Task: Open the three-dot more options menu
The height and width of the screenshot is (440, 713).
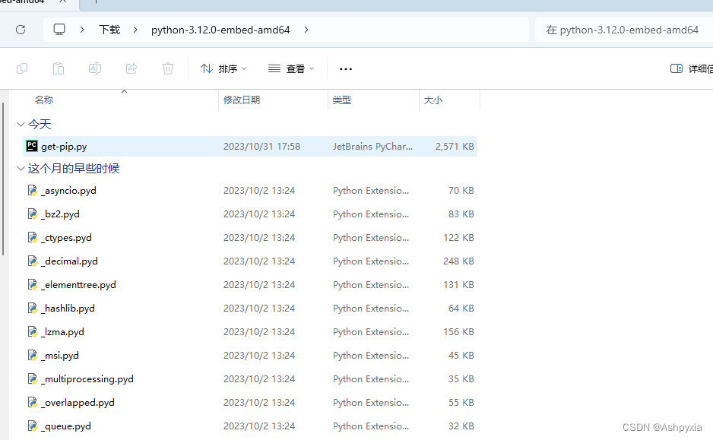Action: click(x=346, y=69)
